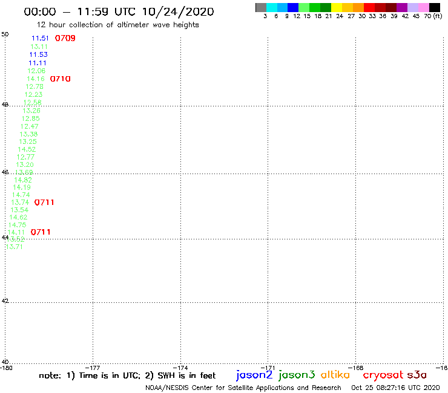This screenshot has height=393, width=448.
Task: Select the latitude axis label 42
Action: 5,301
